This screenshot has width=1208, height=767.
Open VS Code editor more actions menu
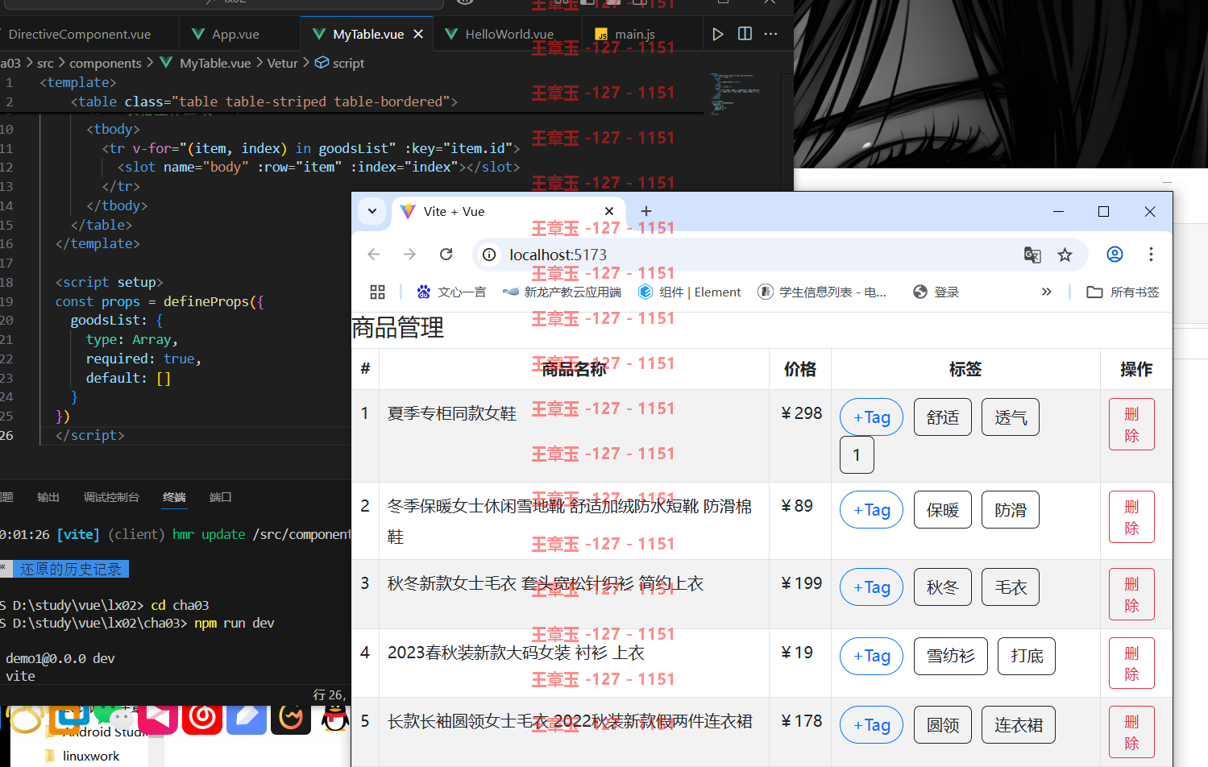click(771, 34)
